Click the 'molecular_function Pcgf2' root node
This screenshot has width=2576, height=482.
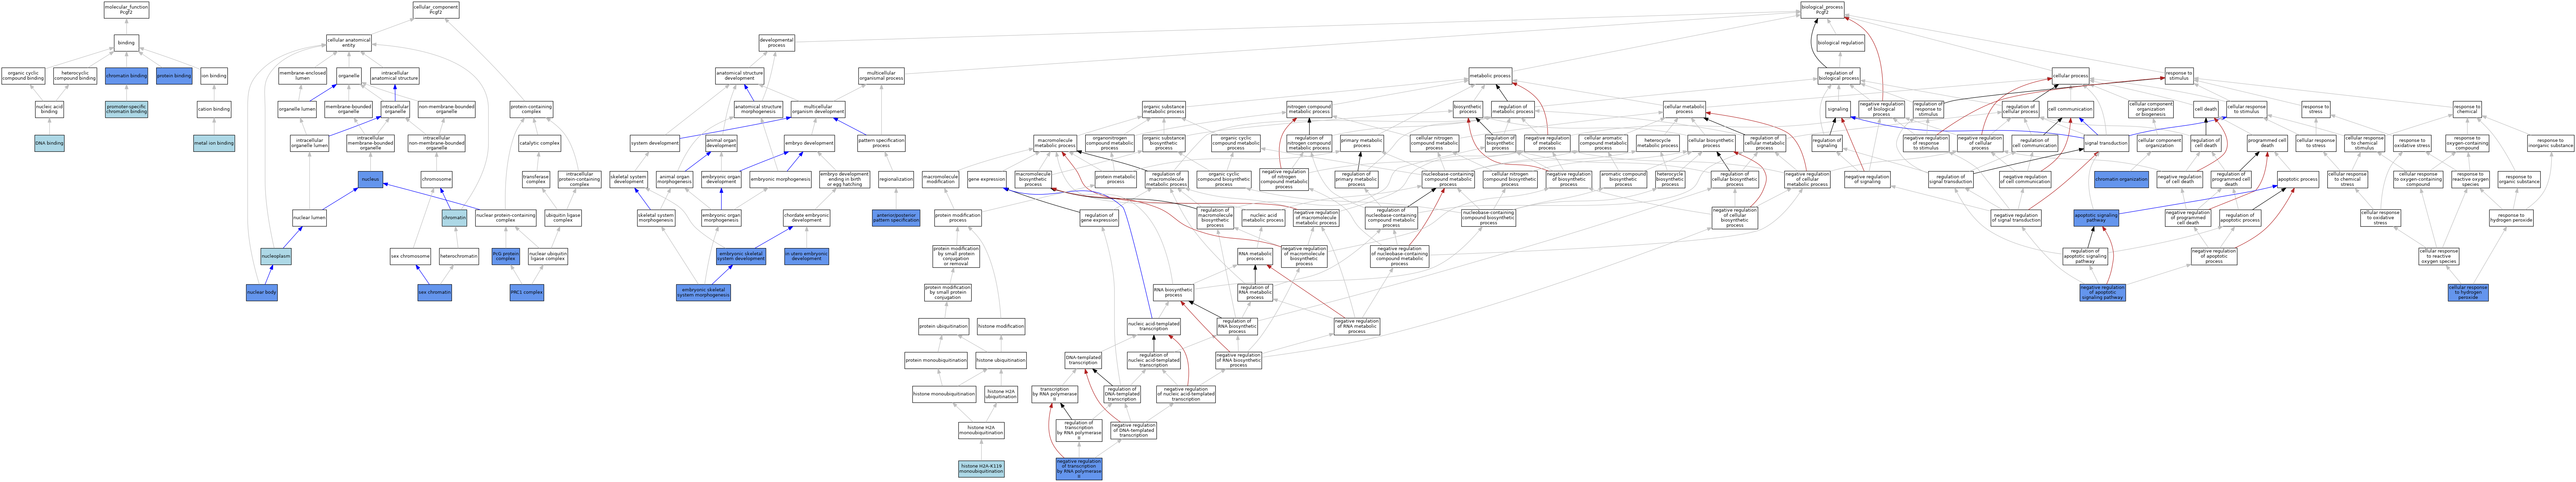click(x=126, y=10)
